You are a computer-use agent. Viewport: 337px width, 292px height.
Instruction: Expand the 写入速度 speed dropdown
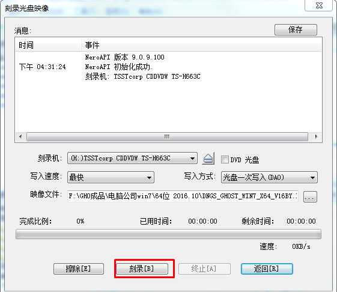[111, 177]
